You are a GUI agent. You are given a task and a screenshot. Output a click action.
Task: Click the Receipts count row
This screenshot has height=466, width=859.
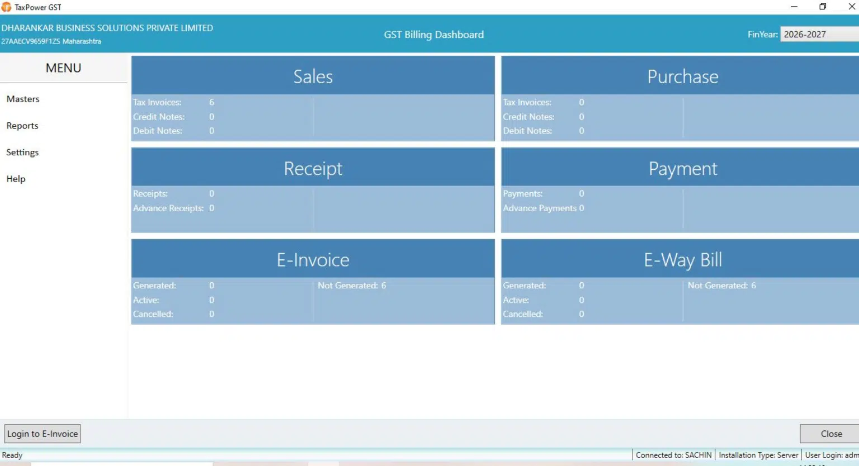pyautogui.click(x=173, y=193)
